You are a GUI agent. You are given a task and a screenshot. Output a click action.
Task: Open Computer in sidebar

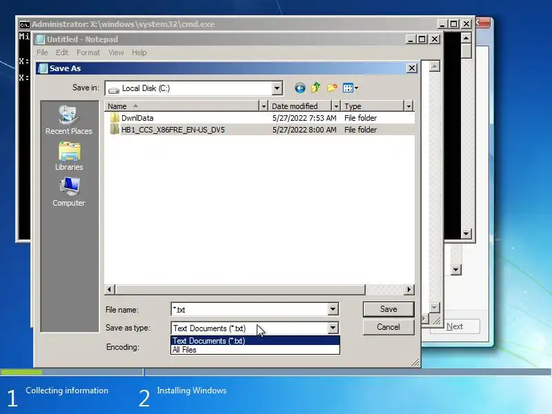click(68, 192)
